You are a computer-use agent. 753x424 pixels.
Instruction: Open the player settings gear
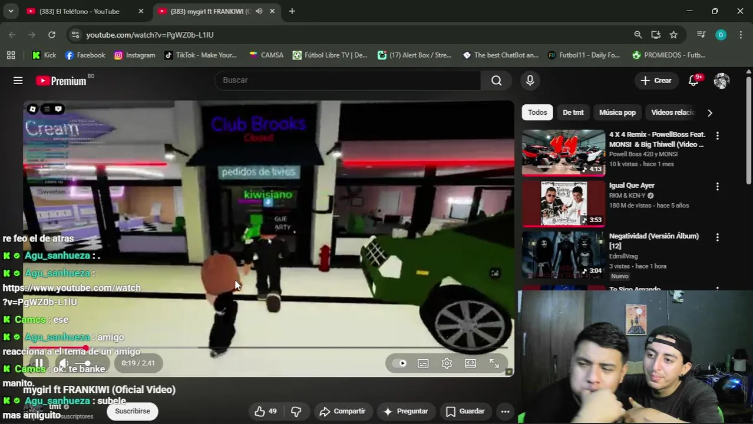pyautogui.click(x=447, y=363)
